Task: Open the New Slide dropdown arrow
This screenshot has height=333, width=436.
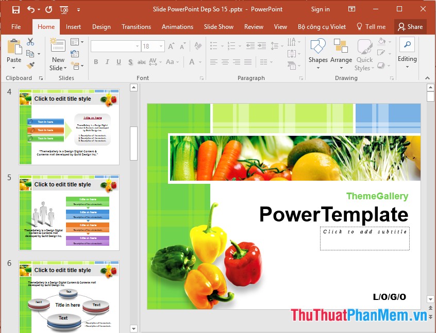Action: pos(65,68)
